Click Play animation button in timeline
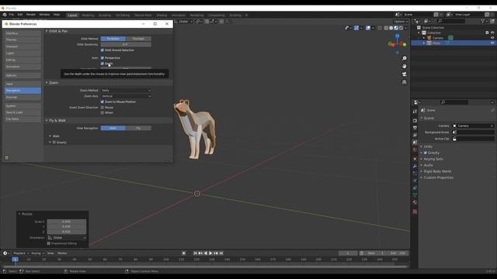 pos(210,253)
